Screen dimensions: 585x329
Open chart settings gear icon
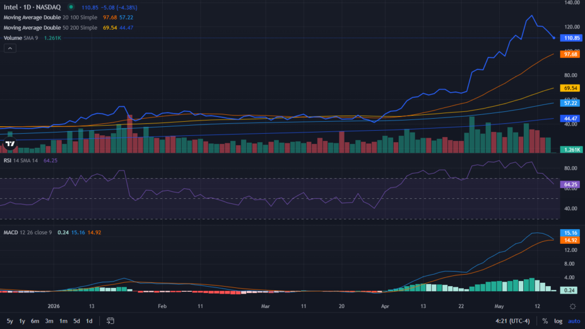572,306
